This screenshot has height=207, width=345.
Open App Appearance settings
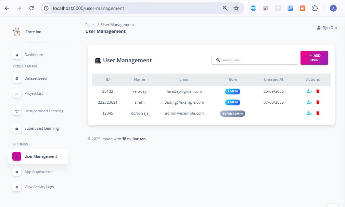(38, 172)
